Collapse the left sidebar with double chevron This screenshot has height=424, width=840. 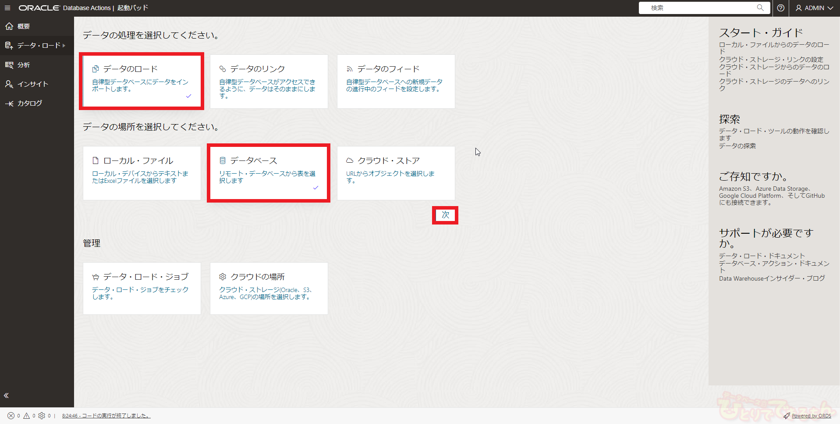[x=7, y=395]
